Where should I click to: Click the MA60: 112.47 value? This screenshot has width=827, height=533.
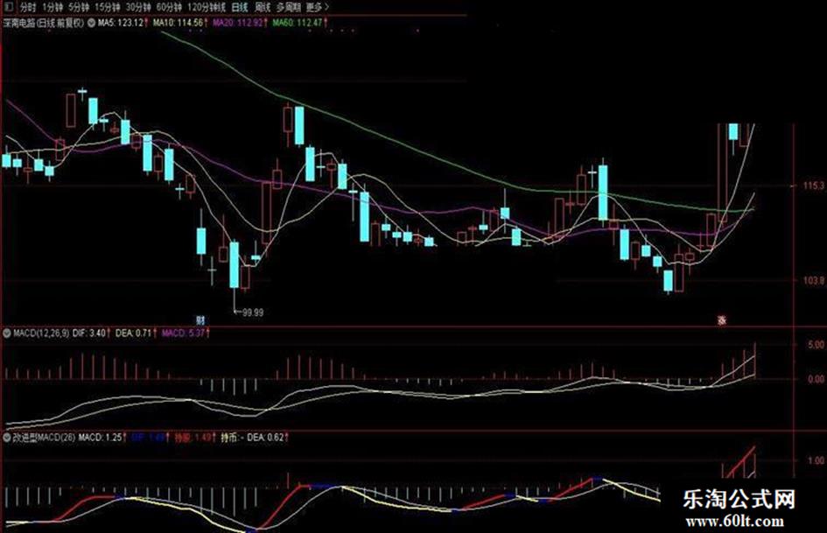(x=297, y=24)
